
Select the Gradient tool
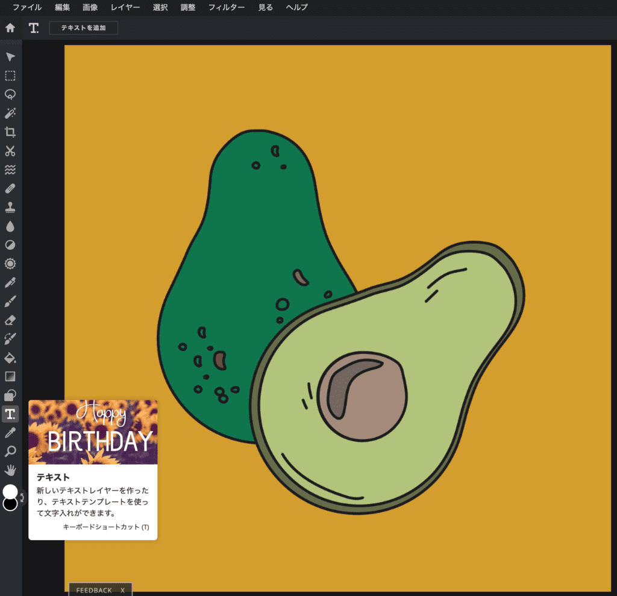tap(10, 376)
